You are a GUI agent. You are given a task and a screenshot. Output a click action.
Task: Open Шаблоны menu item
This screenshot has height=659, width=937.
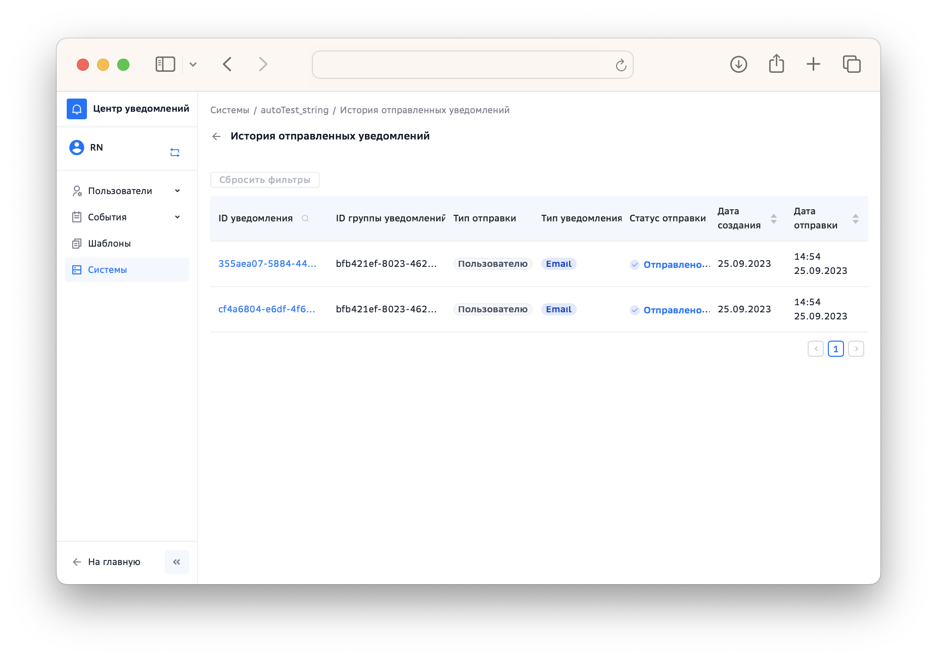(x=127, y=244)
